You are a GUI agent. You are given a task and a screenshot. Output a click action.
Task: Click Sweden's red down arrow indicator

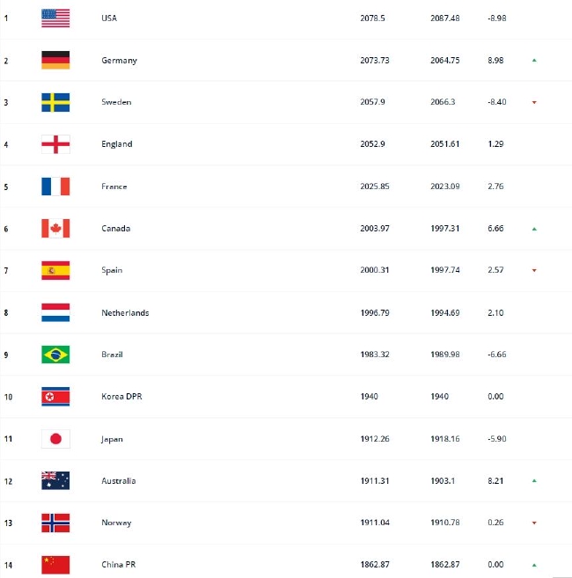(533, 103)
